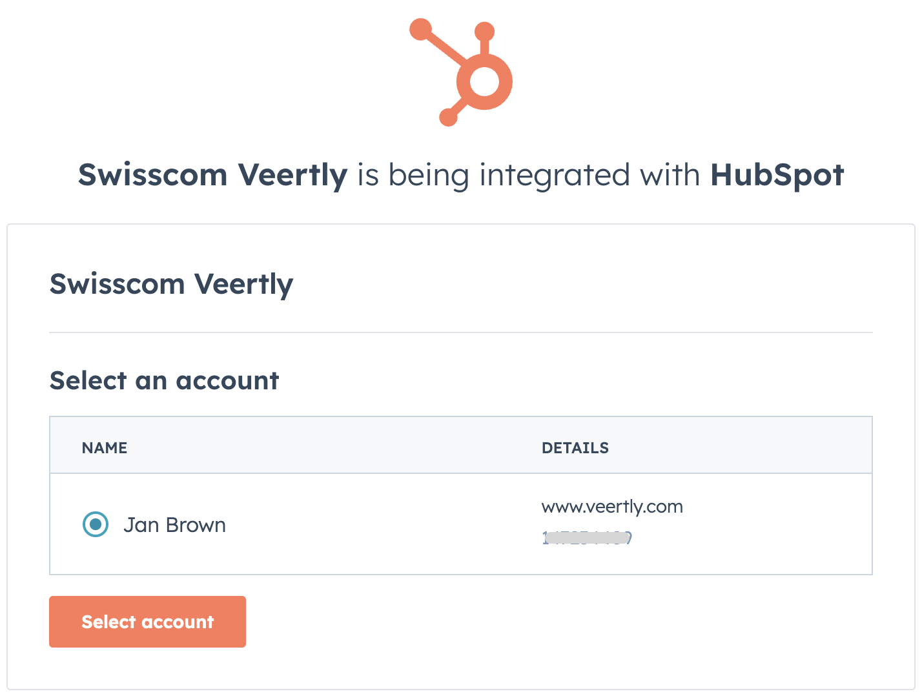Screen dimensions: 922x696
Task: Click the upper-left dot of the sprocket logo
Action: coord(420,29)
